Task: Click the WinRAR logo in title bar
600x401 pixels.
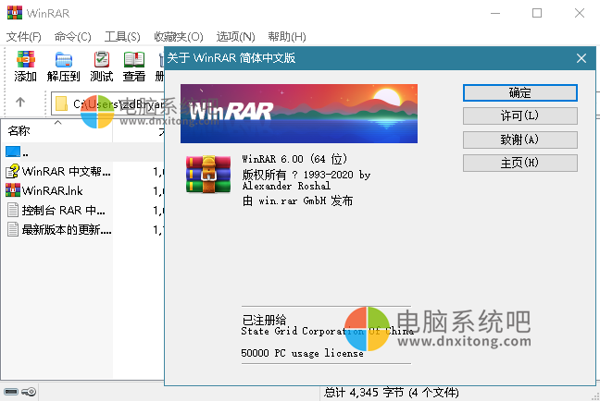Action: click(15, 13)
